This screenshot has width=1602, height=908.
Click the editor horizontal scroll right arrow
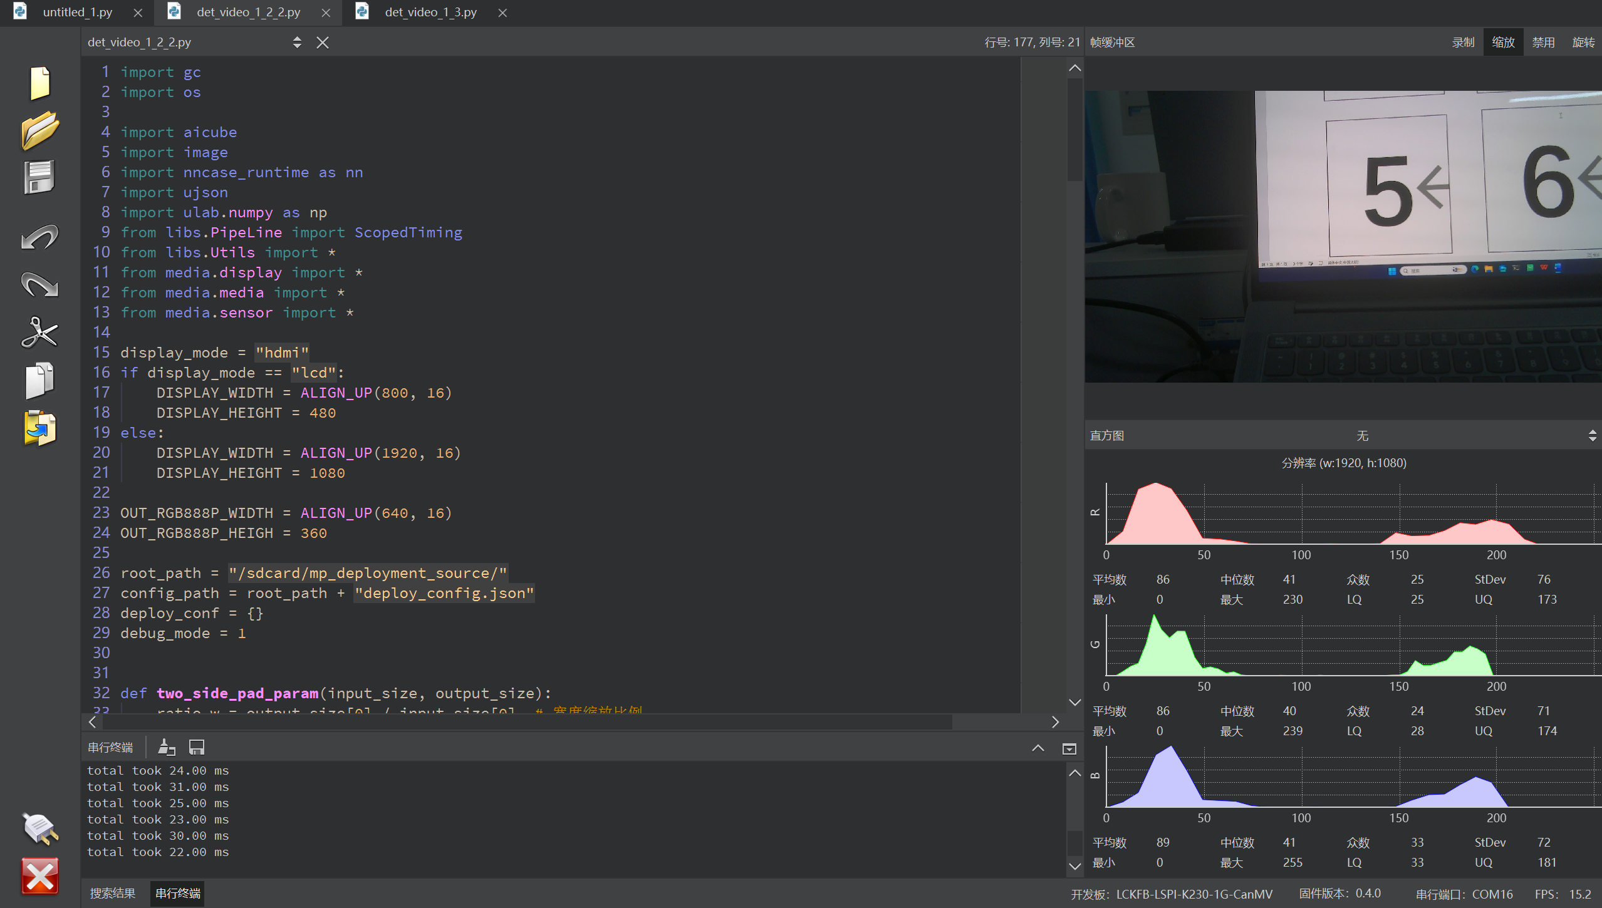pyautogui.click(x=1056, y=722)
